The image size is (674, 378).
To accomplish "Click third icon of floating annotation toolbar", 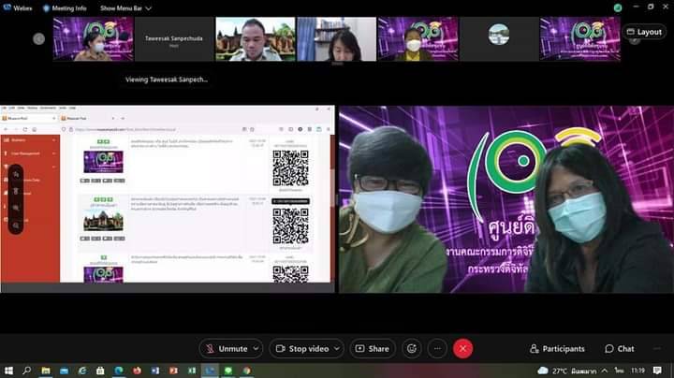I will 16,208.
